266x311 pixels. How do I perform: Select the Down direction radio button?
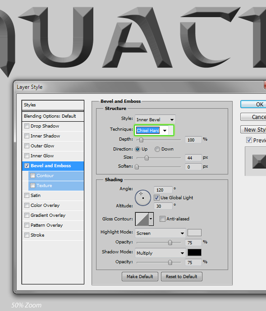pos(157,149)
